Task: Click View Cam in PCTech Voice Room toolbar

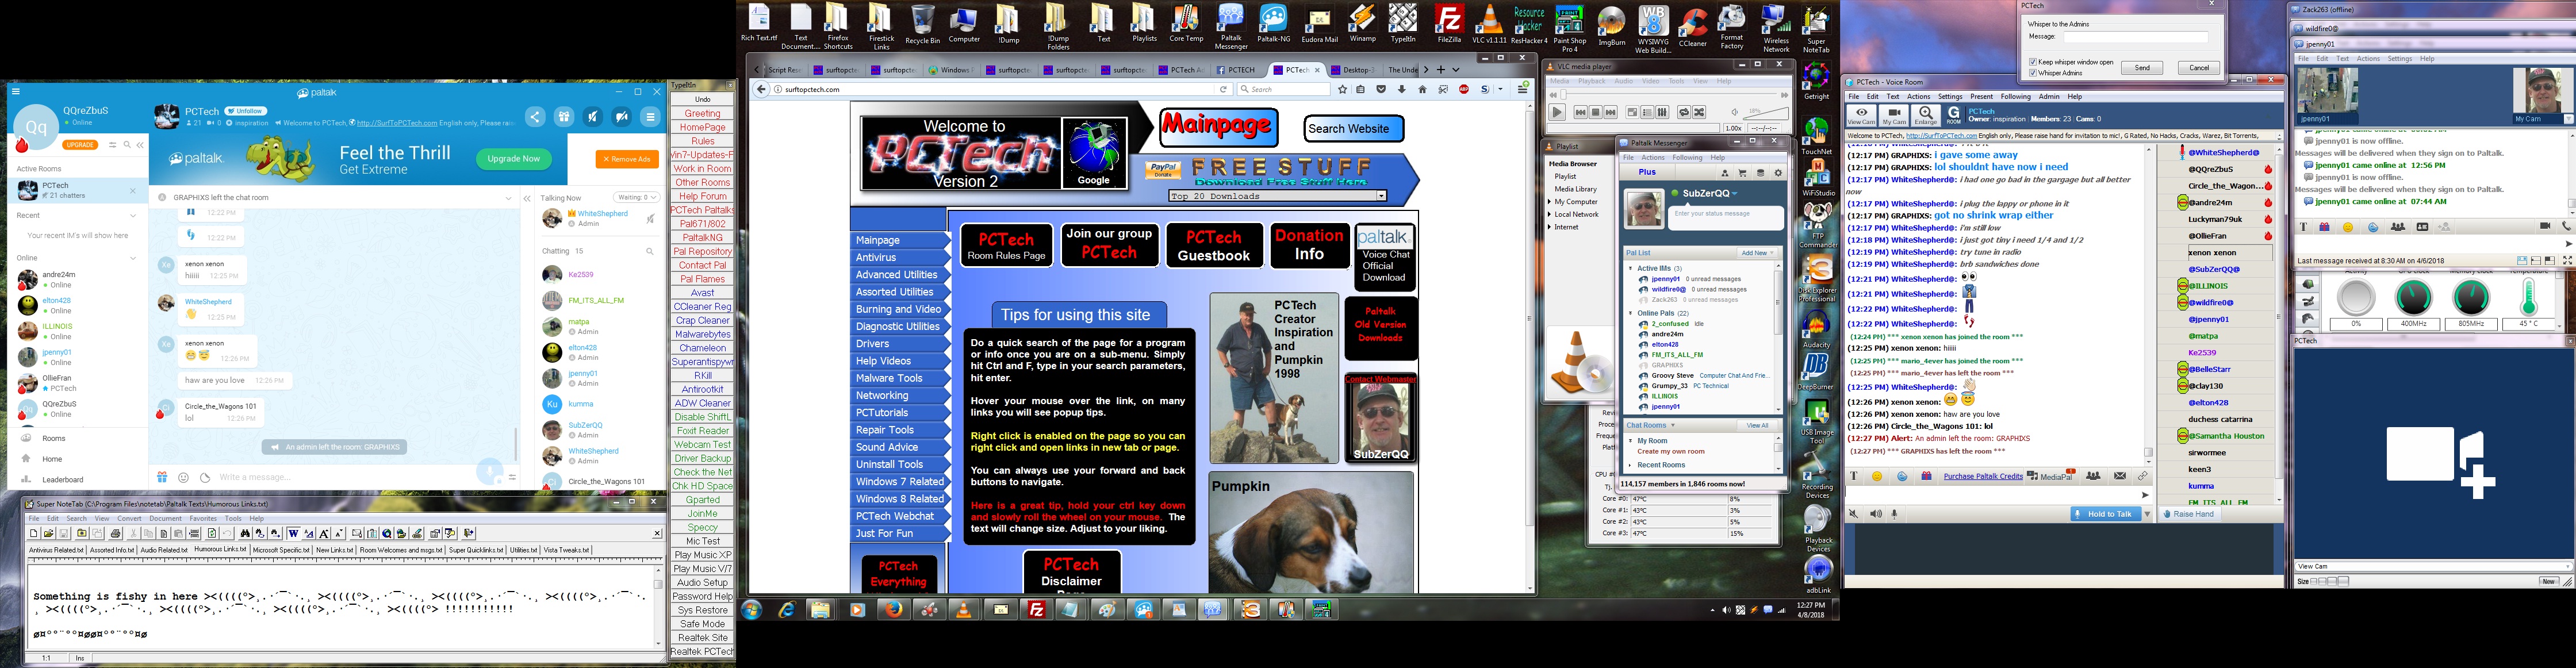Action: click(x=1861, y=116)
